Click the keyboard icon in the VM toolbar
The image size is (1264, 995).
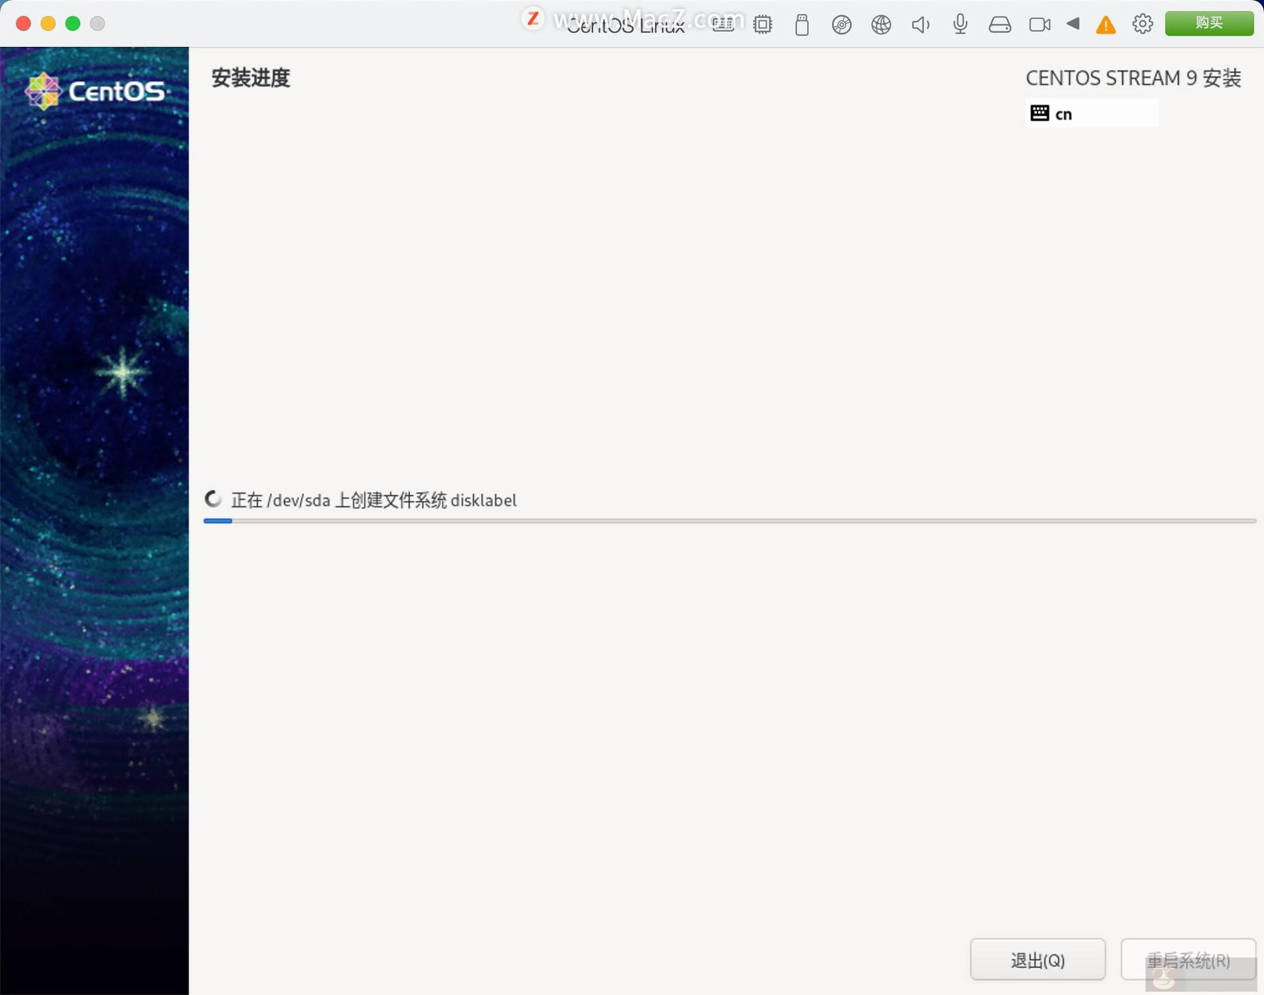tap(723, 25)
